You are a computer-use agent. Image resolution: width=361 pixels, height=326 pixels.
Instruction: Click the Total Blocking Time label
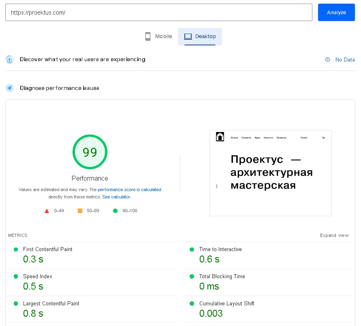point(222,276)
